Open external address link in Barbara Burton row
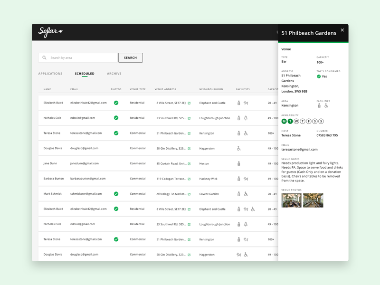Image resolution: width=380 pixels, height=285 pixels. click(x=189, y=179)
